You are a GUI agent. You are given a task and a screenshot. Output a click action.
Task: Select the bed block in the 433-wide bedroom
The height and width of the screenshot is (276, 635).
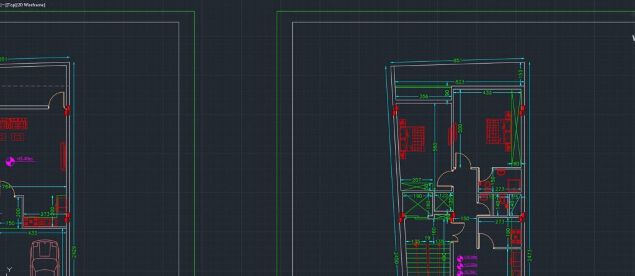click(x=498, y=131)
